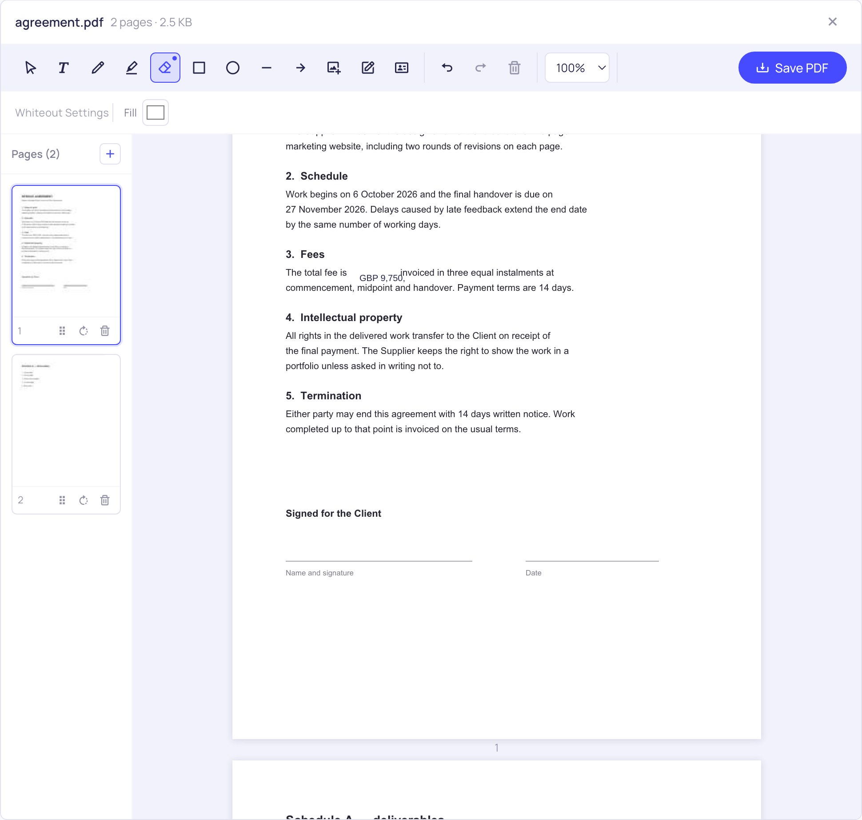This screenshot has width=862, height=820.
Task: Rotate page 1
Action: click(84, 331)
